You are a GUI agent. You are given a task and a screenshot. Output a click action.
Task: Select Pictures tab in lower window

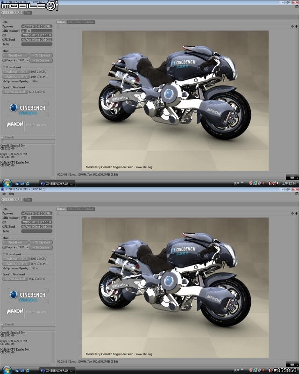click(x=61, y=209)
